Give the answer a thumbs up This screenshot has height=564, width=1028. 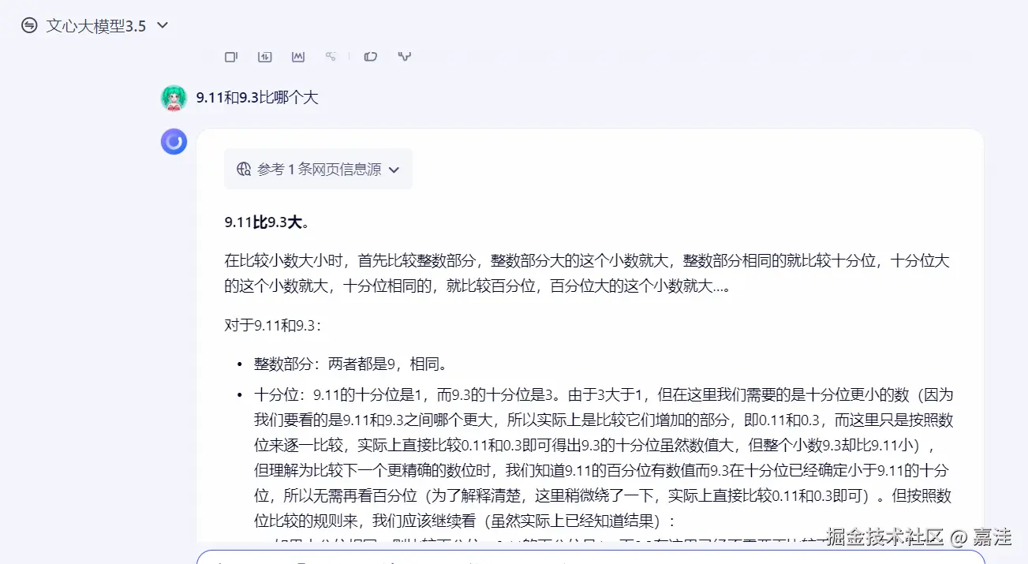(x=370, y=56)
